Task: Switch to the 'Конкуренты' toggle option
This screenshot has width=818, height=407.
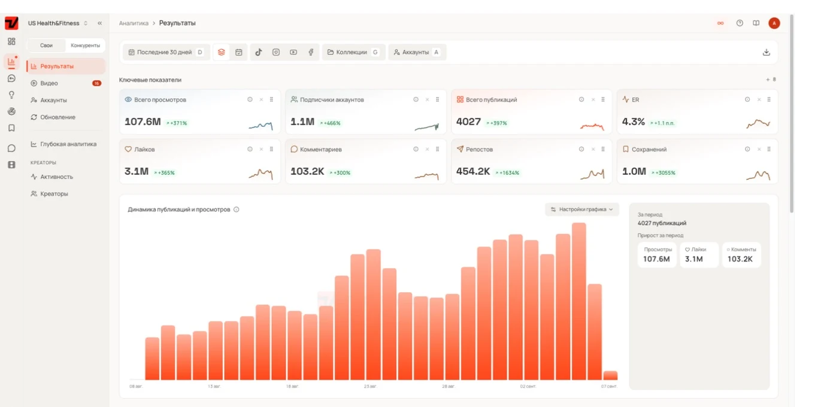Action: (85, 45)
